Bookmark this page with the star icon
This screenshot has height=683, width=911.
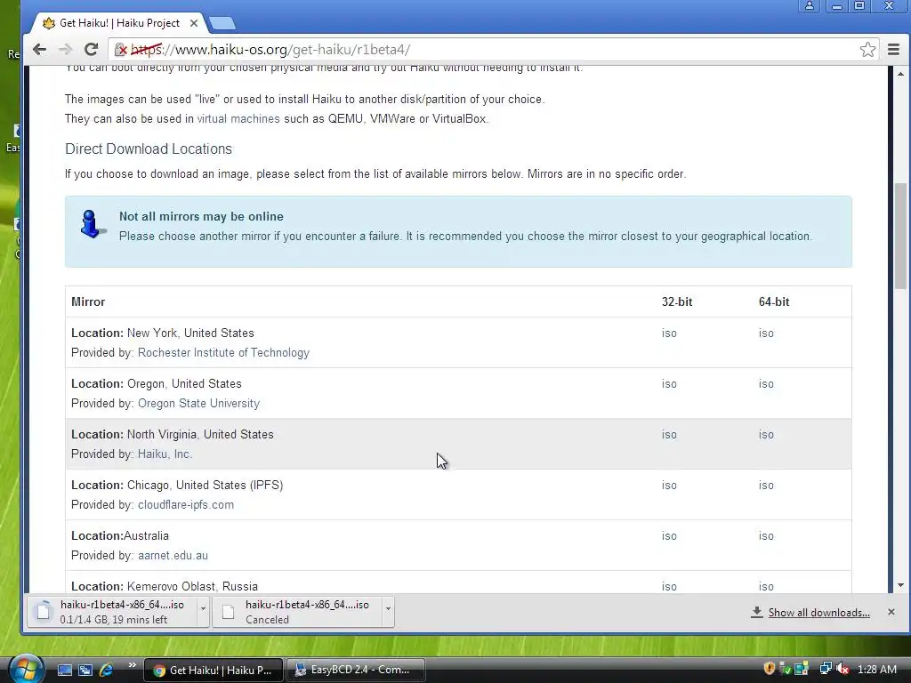coord(867,50)
